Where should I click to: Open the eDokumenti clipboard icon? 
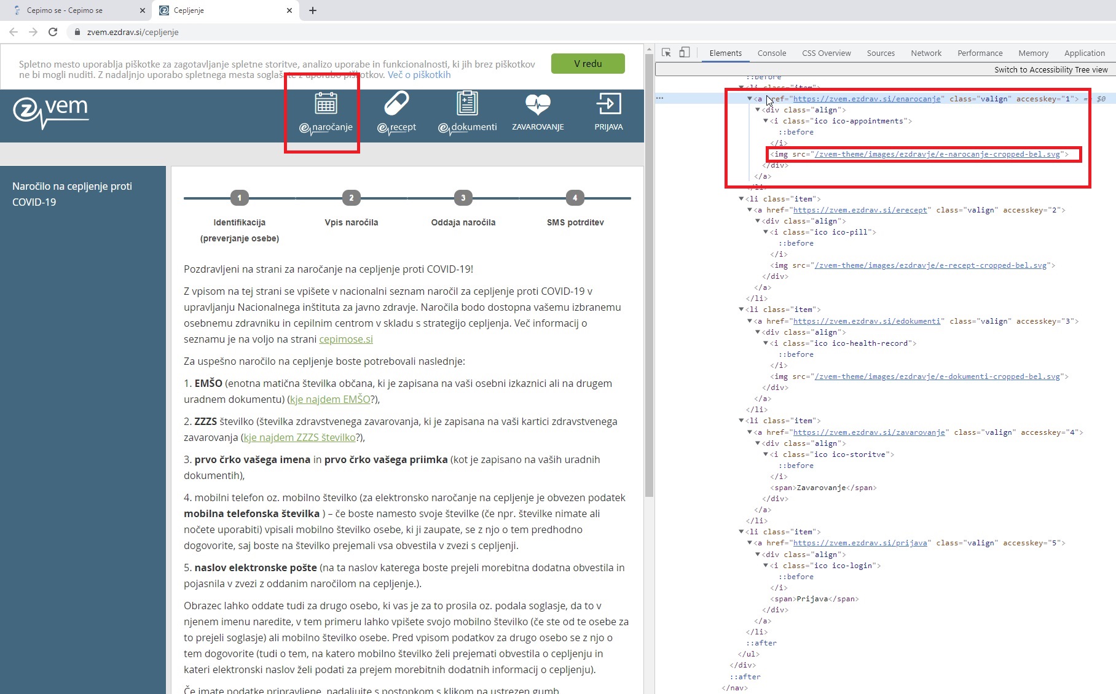tap(467, 103)
